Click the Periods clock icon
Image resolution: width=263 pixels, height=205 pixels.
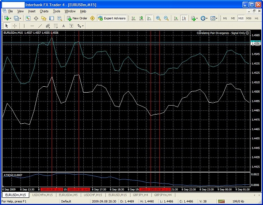(203, 18)
